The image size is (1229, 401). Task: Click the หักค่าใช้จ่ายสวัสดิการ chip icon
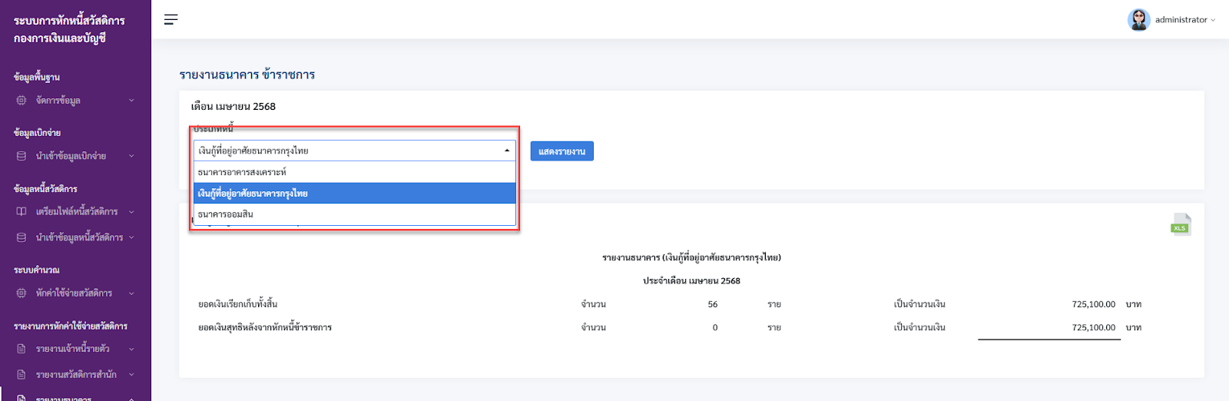coord(22,293)
